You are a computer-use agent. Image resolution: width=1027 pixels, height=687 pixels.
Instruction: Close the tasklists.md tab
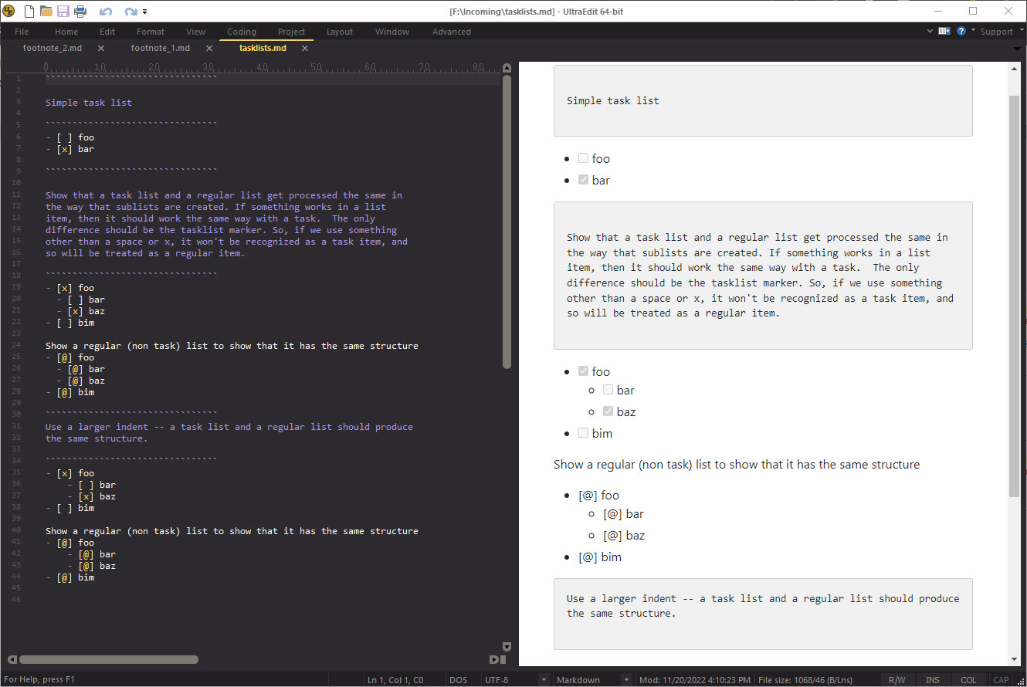click(305, 48)
